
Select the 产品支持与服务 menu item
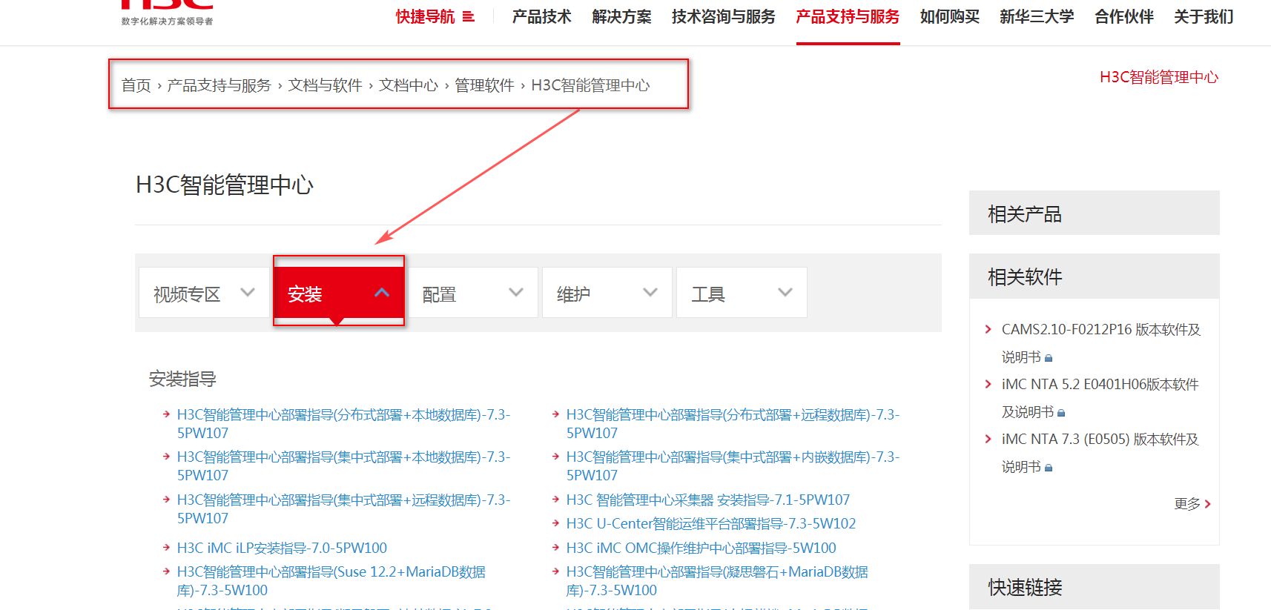pyautogui.click(x=848, y=16)
